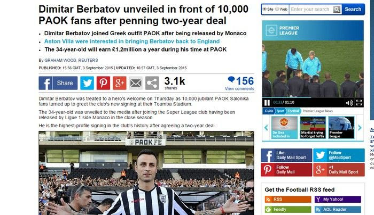
Task: Open the Football breadcrumb tab
Action: point(293,111)
